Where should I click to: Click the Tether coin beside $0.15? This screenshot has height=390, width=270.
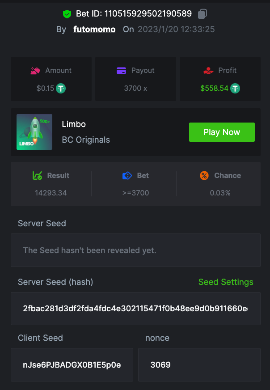pos(61,88)
